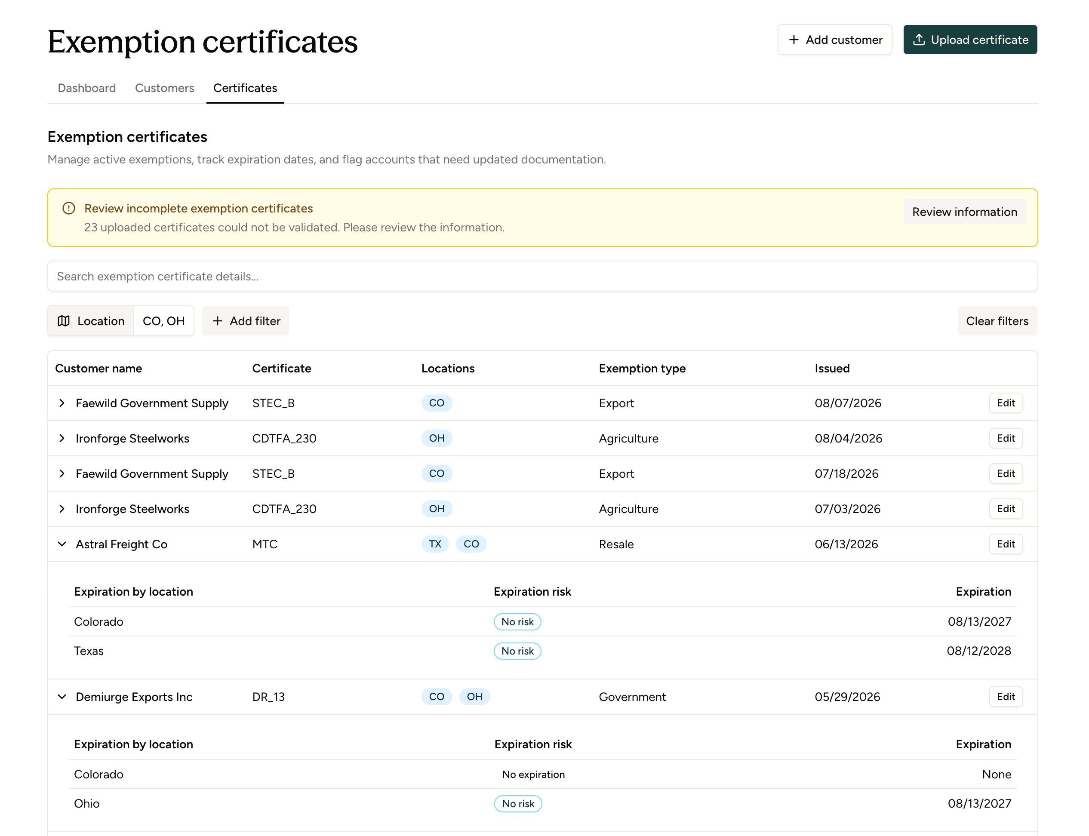Image resolution: width=1089 pixels, height=836 pixels.
Task: Click the Texas expiration date 08/12/2028
Action: [x=978, y=652]
